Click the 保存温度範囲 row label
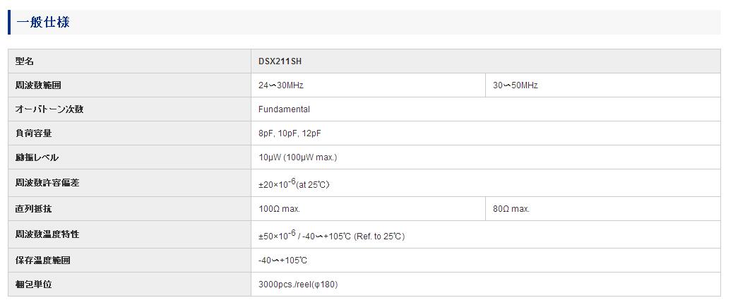 [42, 260]
